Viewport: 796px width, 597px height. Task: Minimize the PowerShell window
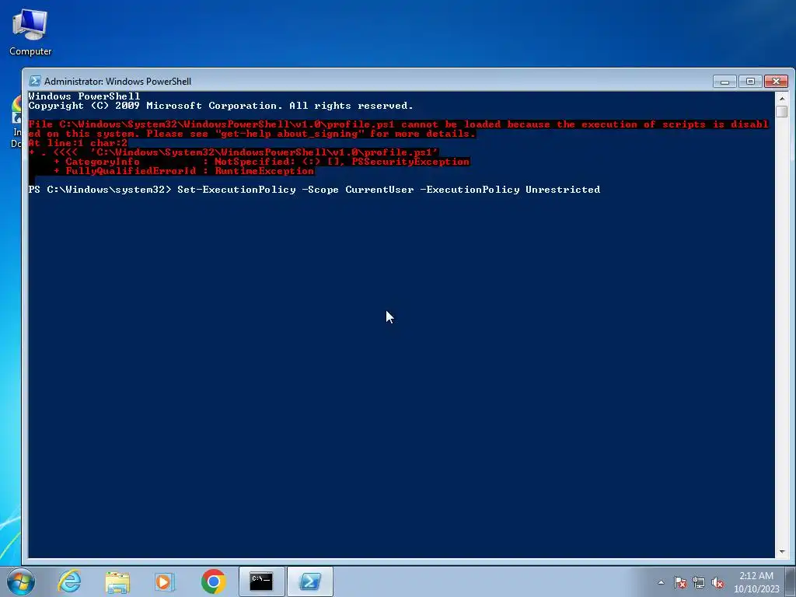(x=725, y=81)
